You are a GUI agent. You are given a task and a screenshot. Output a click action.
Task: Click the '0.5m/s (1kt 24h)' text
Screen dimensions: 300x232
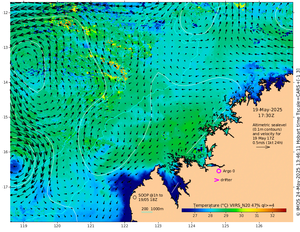click(268, 143)
